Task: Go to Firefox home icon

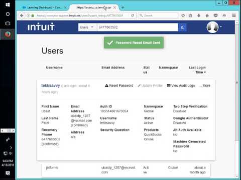Action: [x=207, y=15]
